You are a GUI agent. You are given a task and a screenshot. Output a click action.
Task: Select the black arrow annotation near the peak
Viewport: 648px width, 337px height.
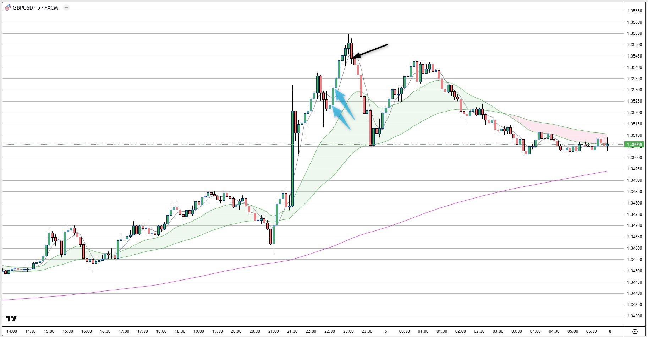371,50
